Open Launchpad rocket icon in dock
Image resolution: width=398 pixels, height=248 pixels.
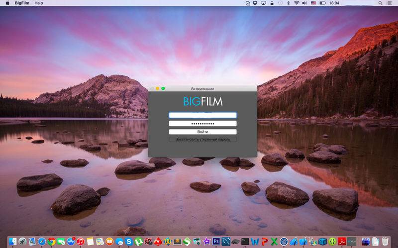pyautogui.click(x=22, y=242)
